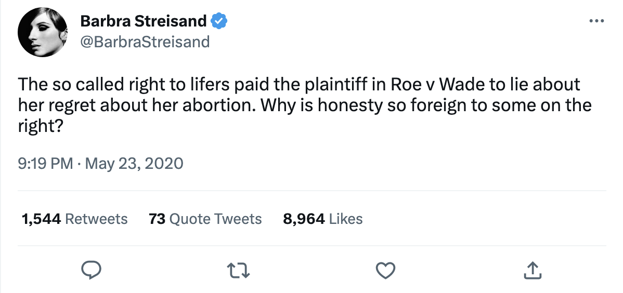The image size is (623, 293).
Task: Open Barbra Streisand's profile photo
Action: tap(43, 32)
